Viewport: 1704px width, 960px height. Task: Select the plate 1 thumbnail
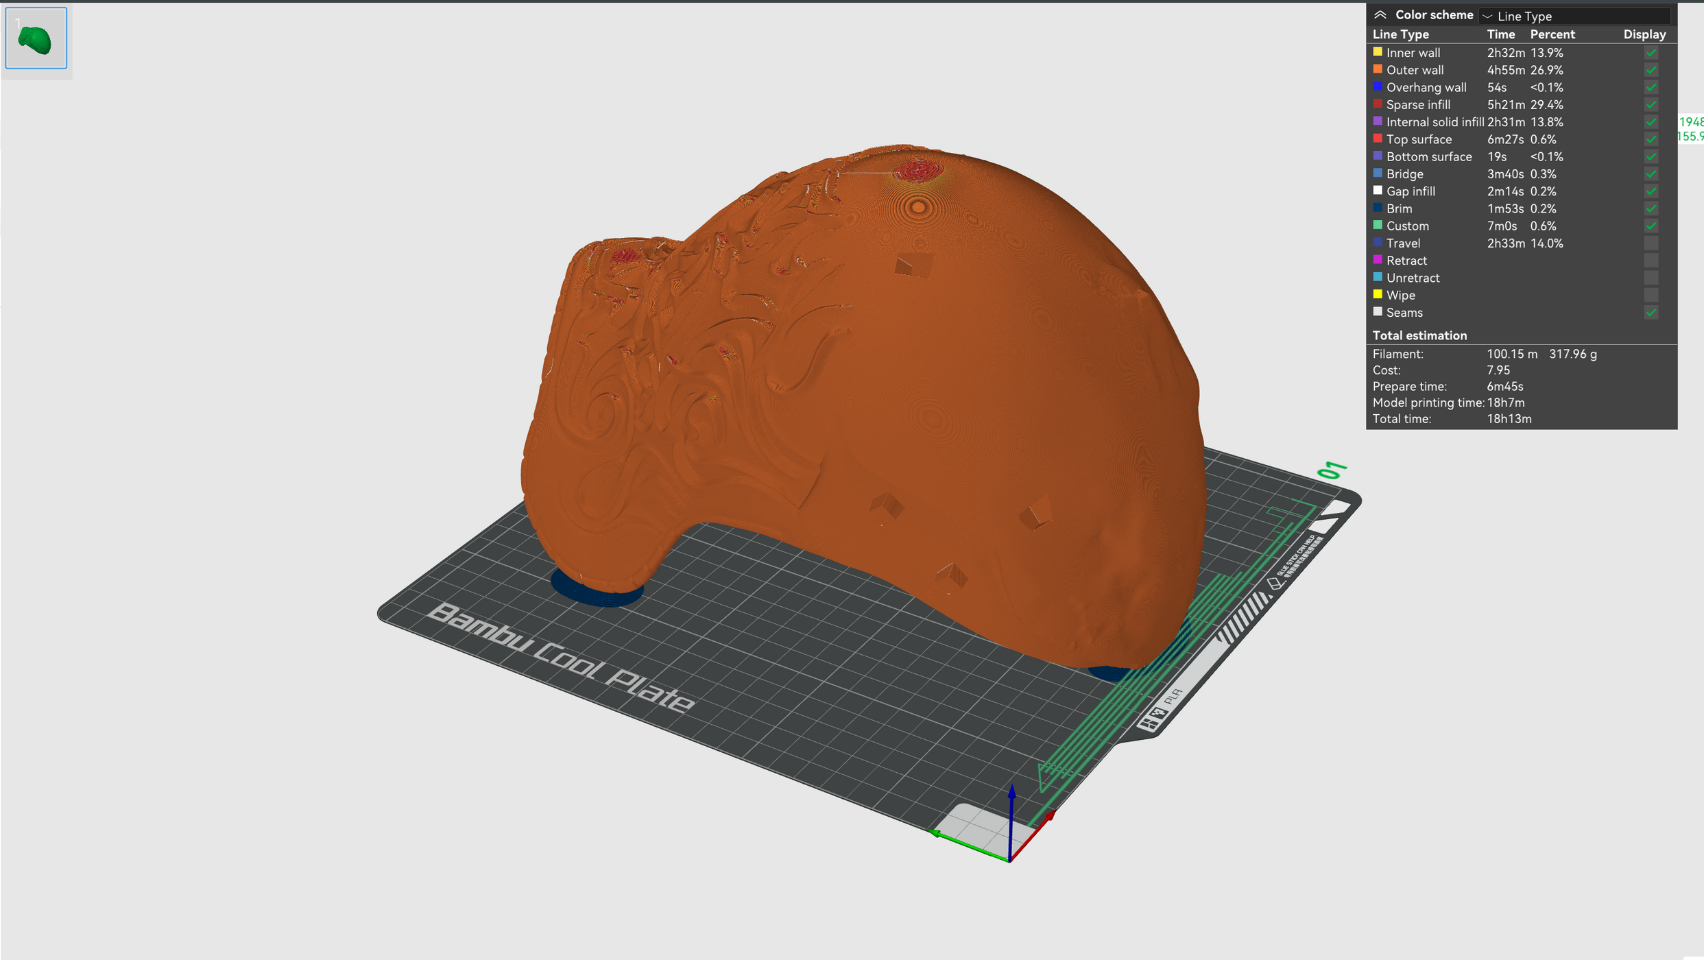coord(36,38)
